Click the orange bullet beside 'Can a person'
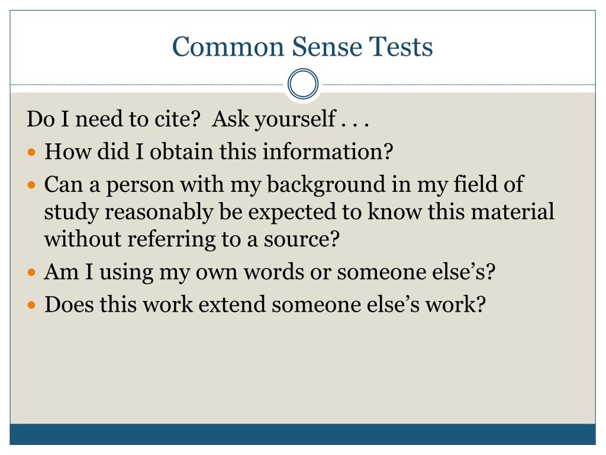 coord(32,185)
